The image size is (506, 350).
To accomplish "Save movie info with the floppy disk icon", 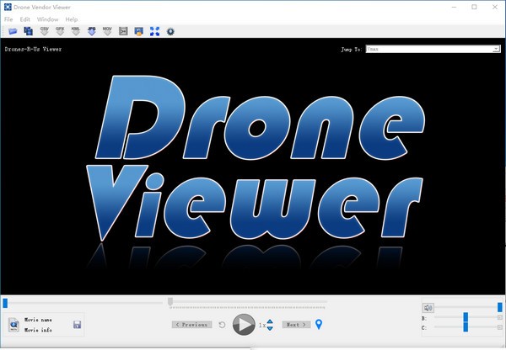I will pos(77,325).
